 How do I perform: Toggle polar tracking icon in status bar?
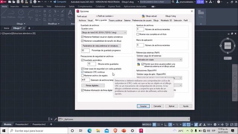pyautogui.click(x=170, y=125)
